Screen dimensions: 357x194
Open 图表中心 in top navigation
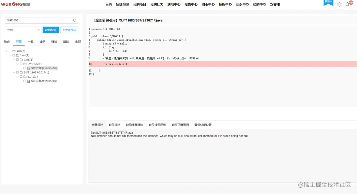point(208,4)
